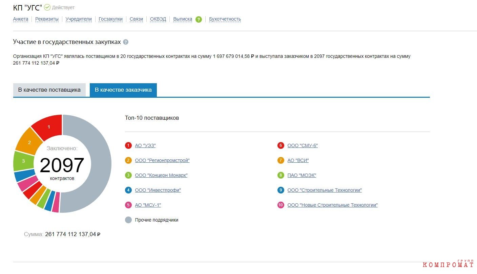The height and width of the screenshot is (274, 477).
Task: Click the green donut segment labeled 3
Action: 23,161
